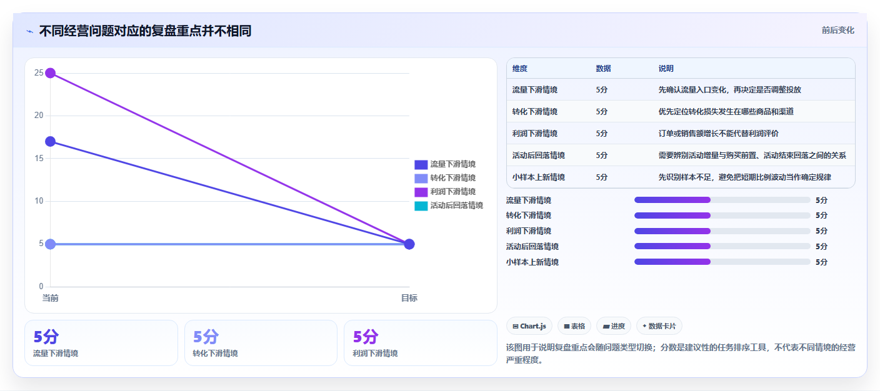The image size is (880, 391).
Task: Click 利润下滑情境 legend label
Action: [x=453, y=192]
